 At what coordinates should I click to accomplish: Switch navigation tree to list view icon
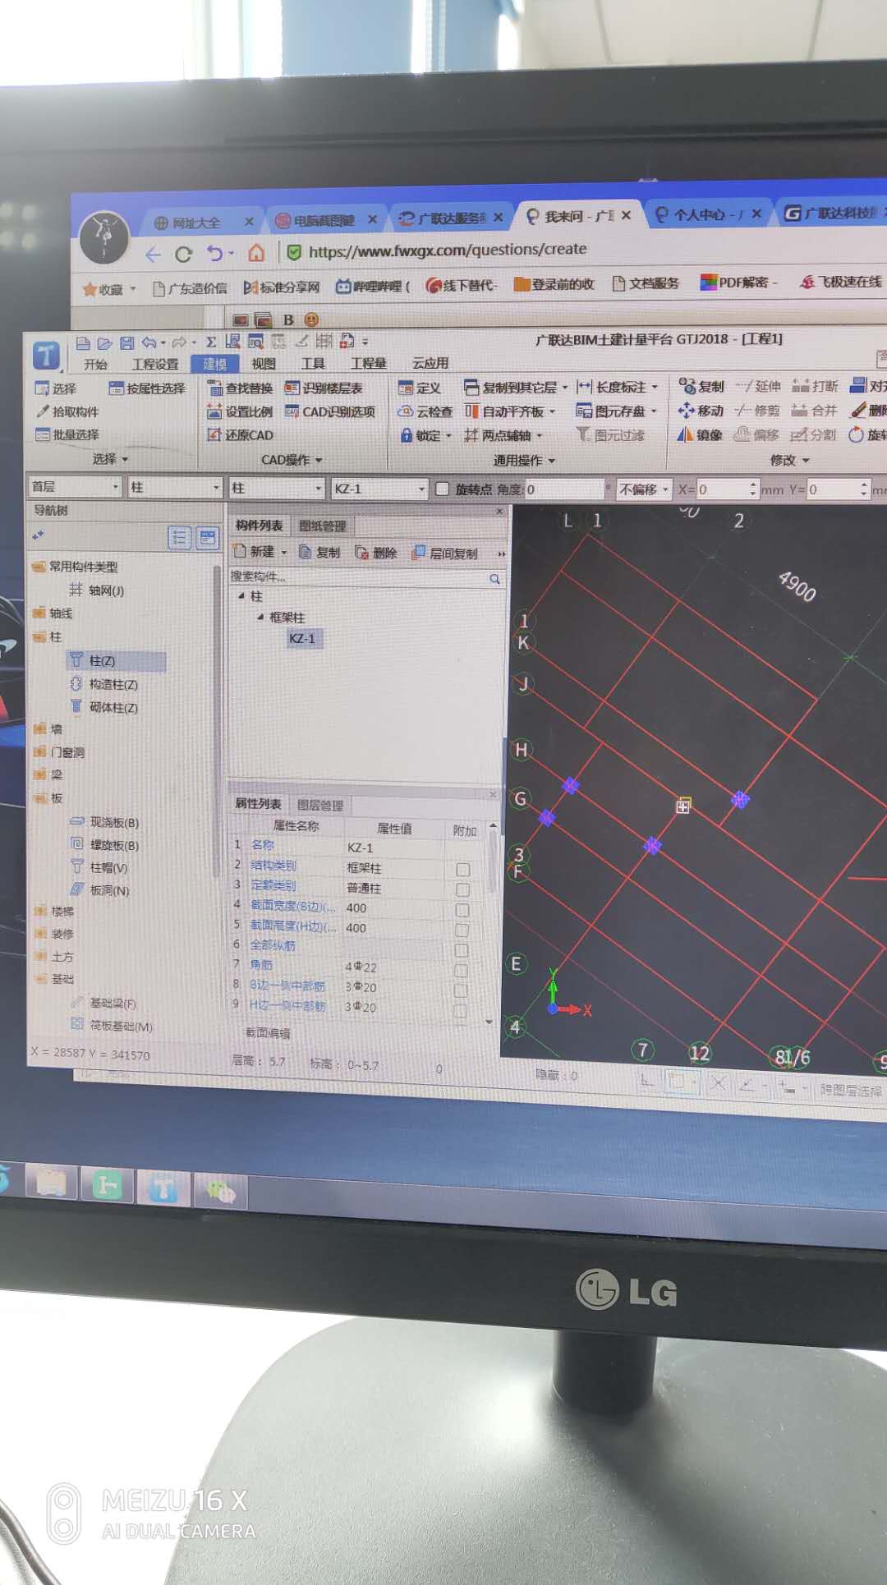coord(179,538)
